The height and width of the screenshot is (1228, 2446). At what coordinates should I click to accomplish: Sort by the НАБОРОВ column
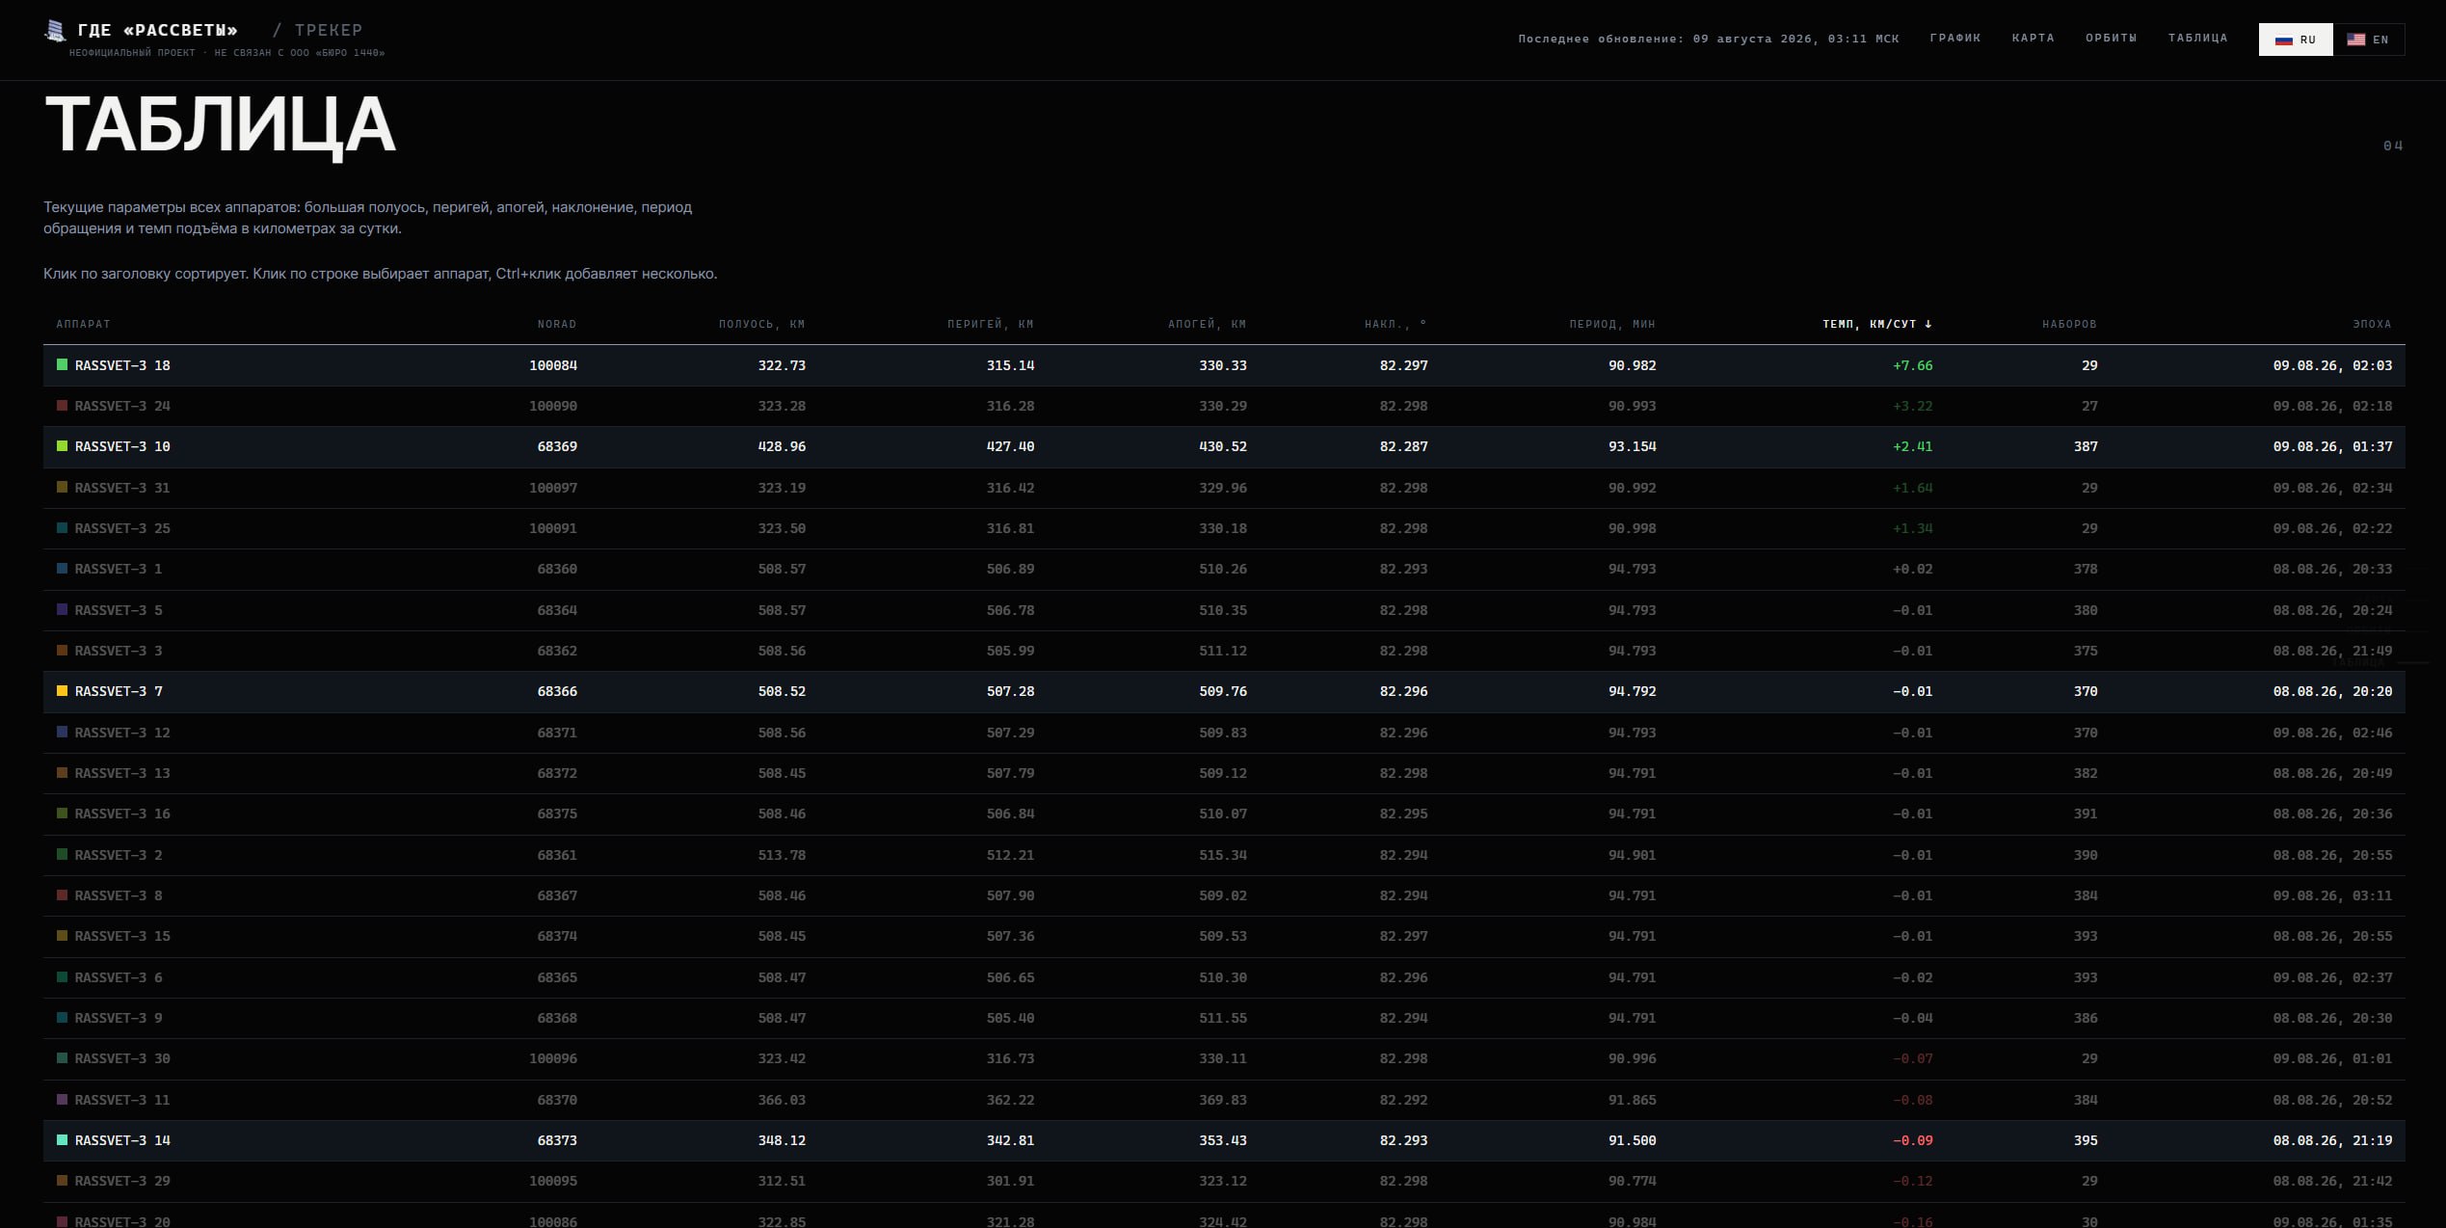[x=2069, y=324]
